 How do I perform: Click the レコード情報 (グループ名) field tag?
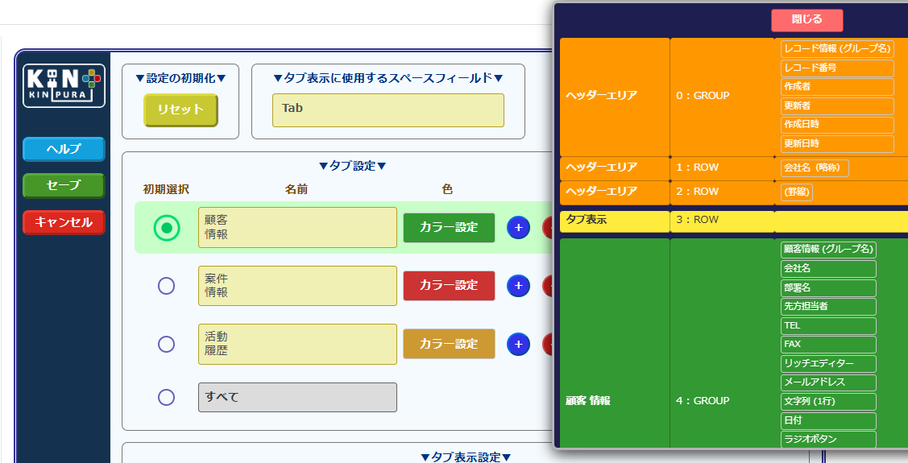[x=837, y=48]
